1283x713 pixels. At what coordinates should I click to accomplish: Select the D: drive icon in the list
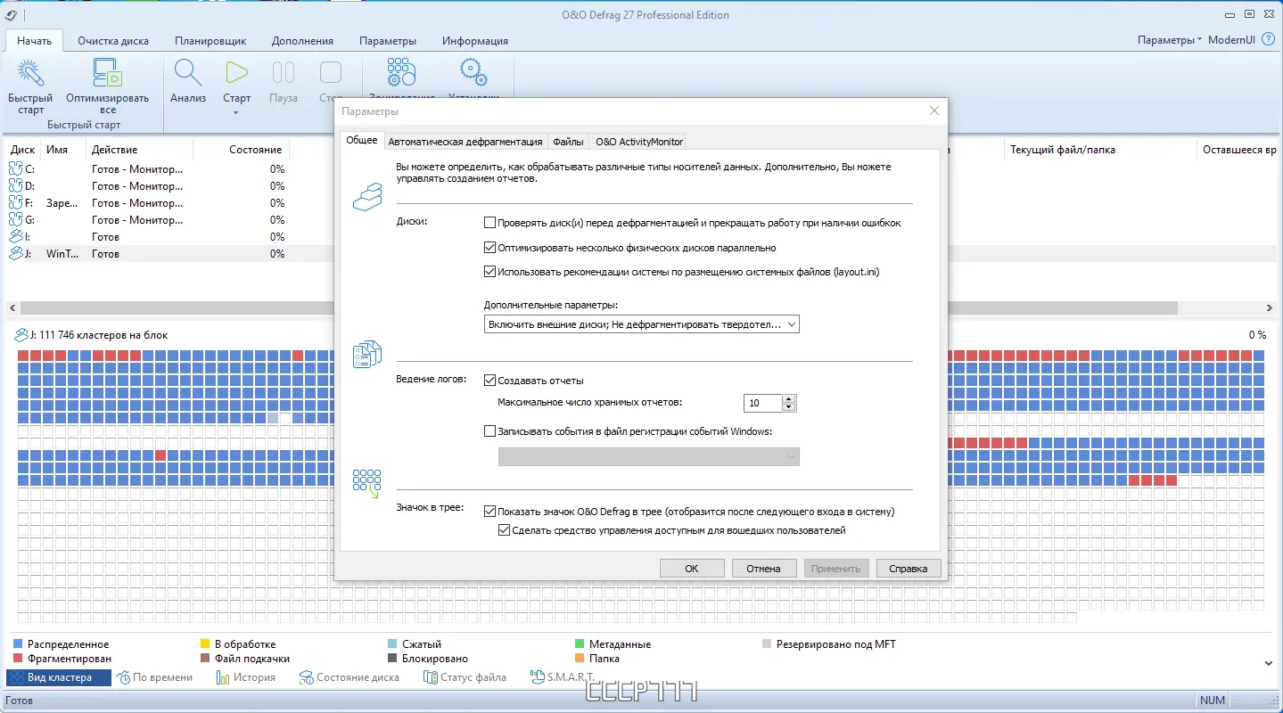tap(17, 186)
